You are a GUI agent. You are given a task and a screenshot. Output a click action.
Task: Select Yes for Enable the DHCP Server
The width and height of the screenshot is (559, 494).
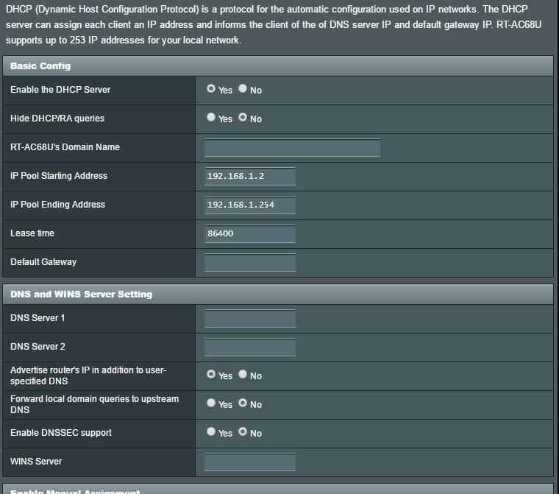211,89
